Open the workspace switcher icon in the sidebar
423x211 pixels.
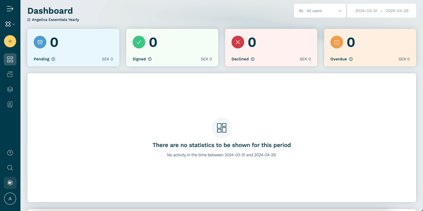click(x=10, y=24)
